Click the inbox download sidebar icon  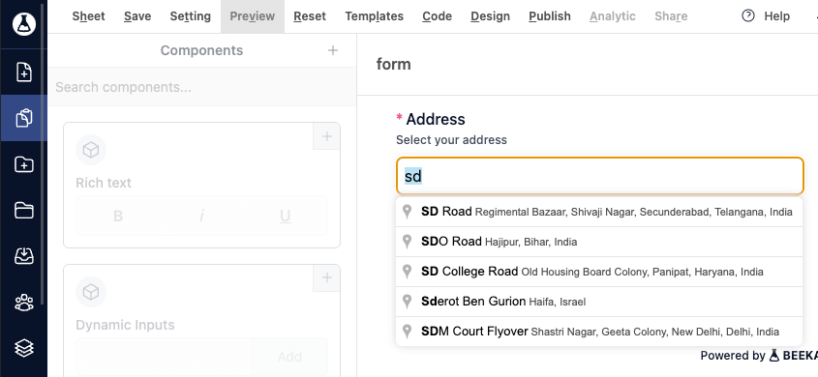click(x=24, y=256)
